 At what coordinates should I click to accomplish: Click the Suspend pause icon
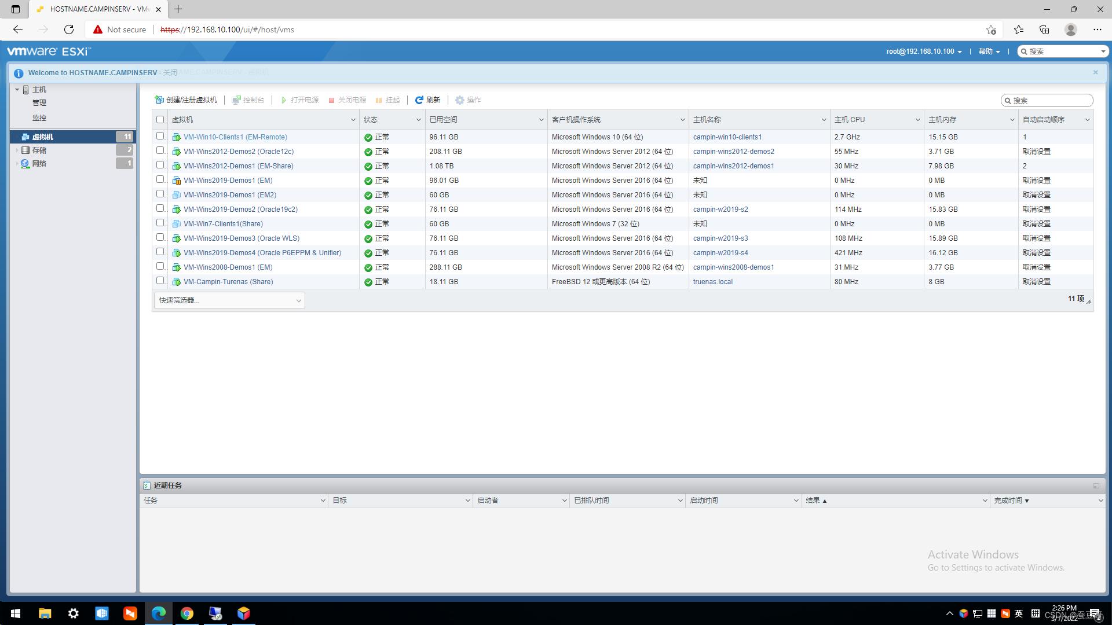pyautogui.click(x=379, y=100)
